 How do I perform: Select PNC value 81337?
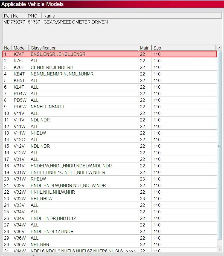(34, 22)
